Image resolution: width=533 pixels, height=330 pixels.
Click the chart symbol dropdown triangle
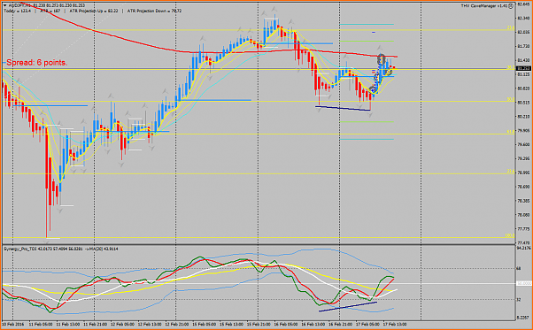4,5
